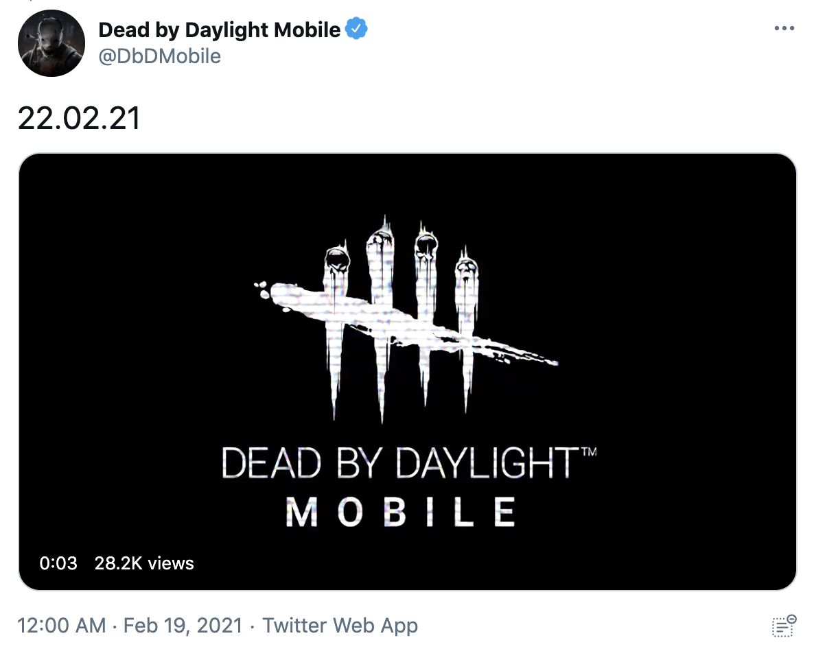Image resolution: width=814 pixels, height=649 pixels.
Task: Select the 22.02.21 tweet text
Action: (x=79, y=118)
